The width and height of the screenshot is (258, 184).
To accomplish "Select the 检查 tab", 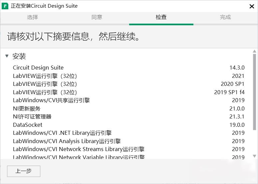I will pyautogui.click(x=161, y=17).
